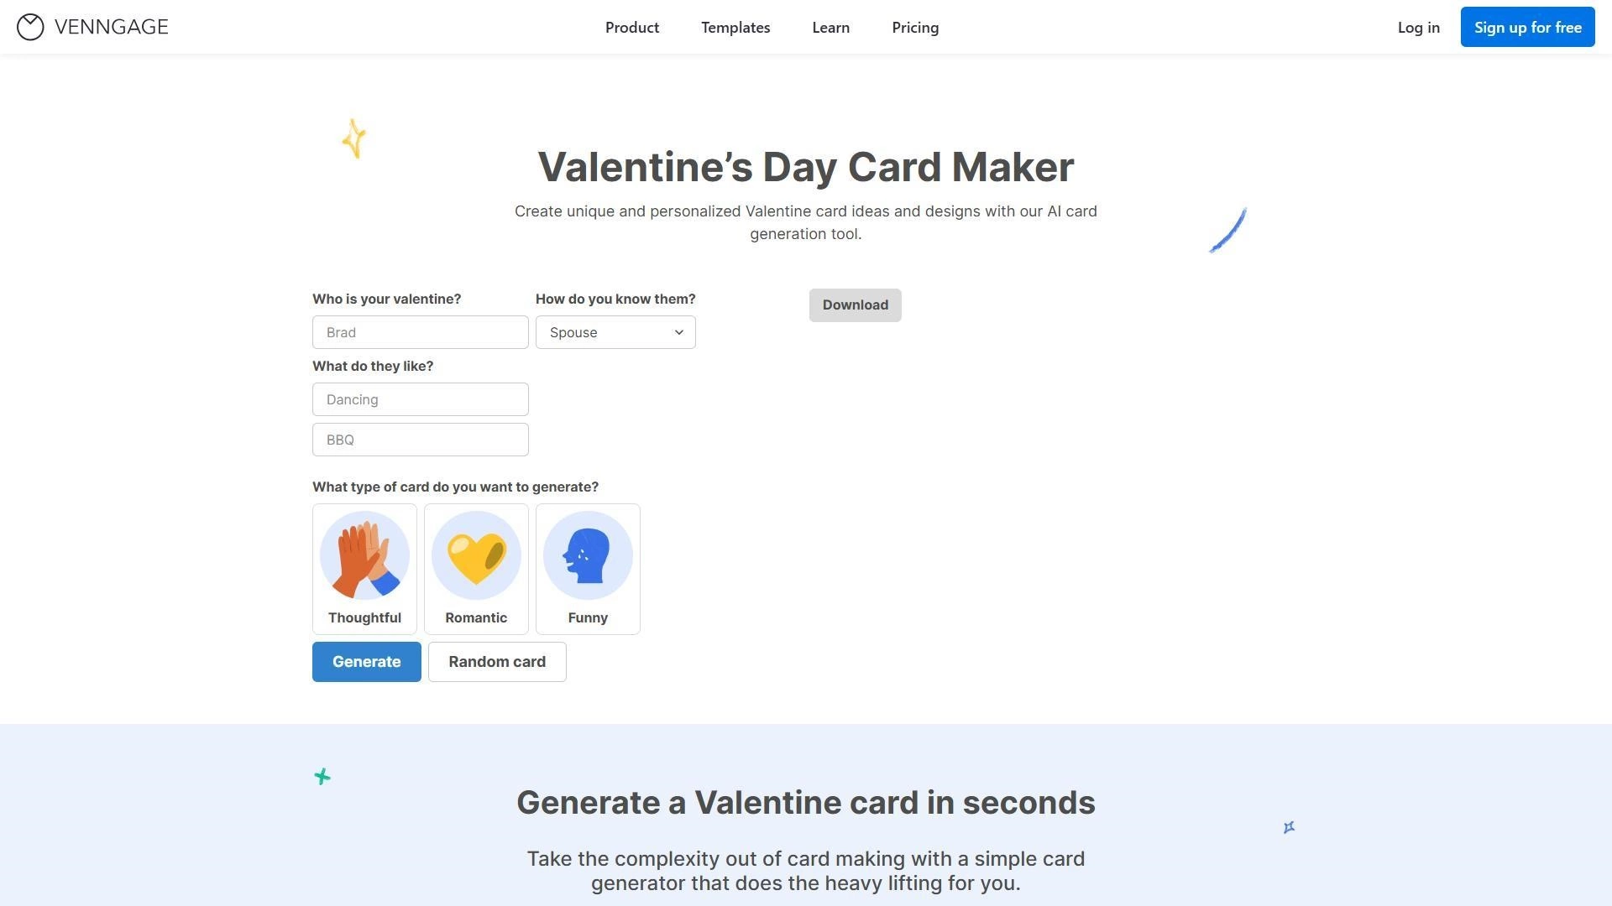Viewport: 1612px width, 906px height.
Task: Select the Thoughtful high-five hands icon
Action: 364,555
